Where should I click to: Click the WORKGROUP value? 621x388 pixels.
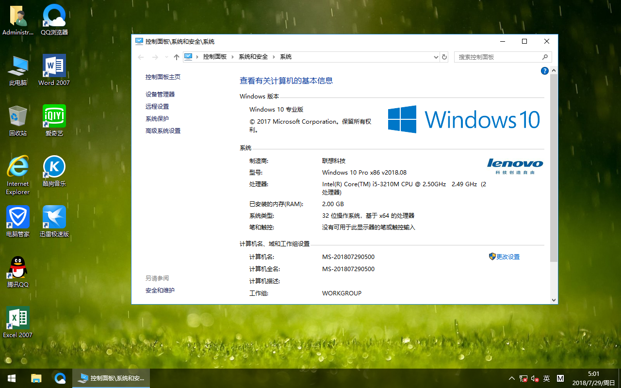(342, 293)
